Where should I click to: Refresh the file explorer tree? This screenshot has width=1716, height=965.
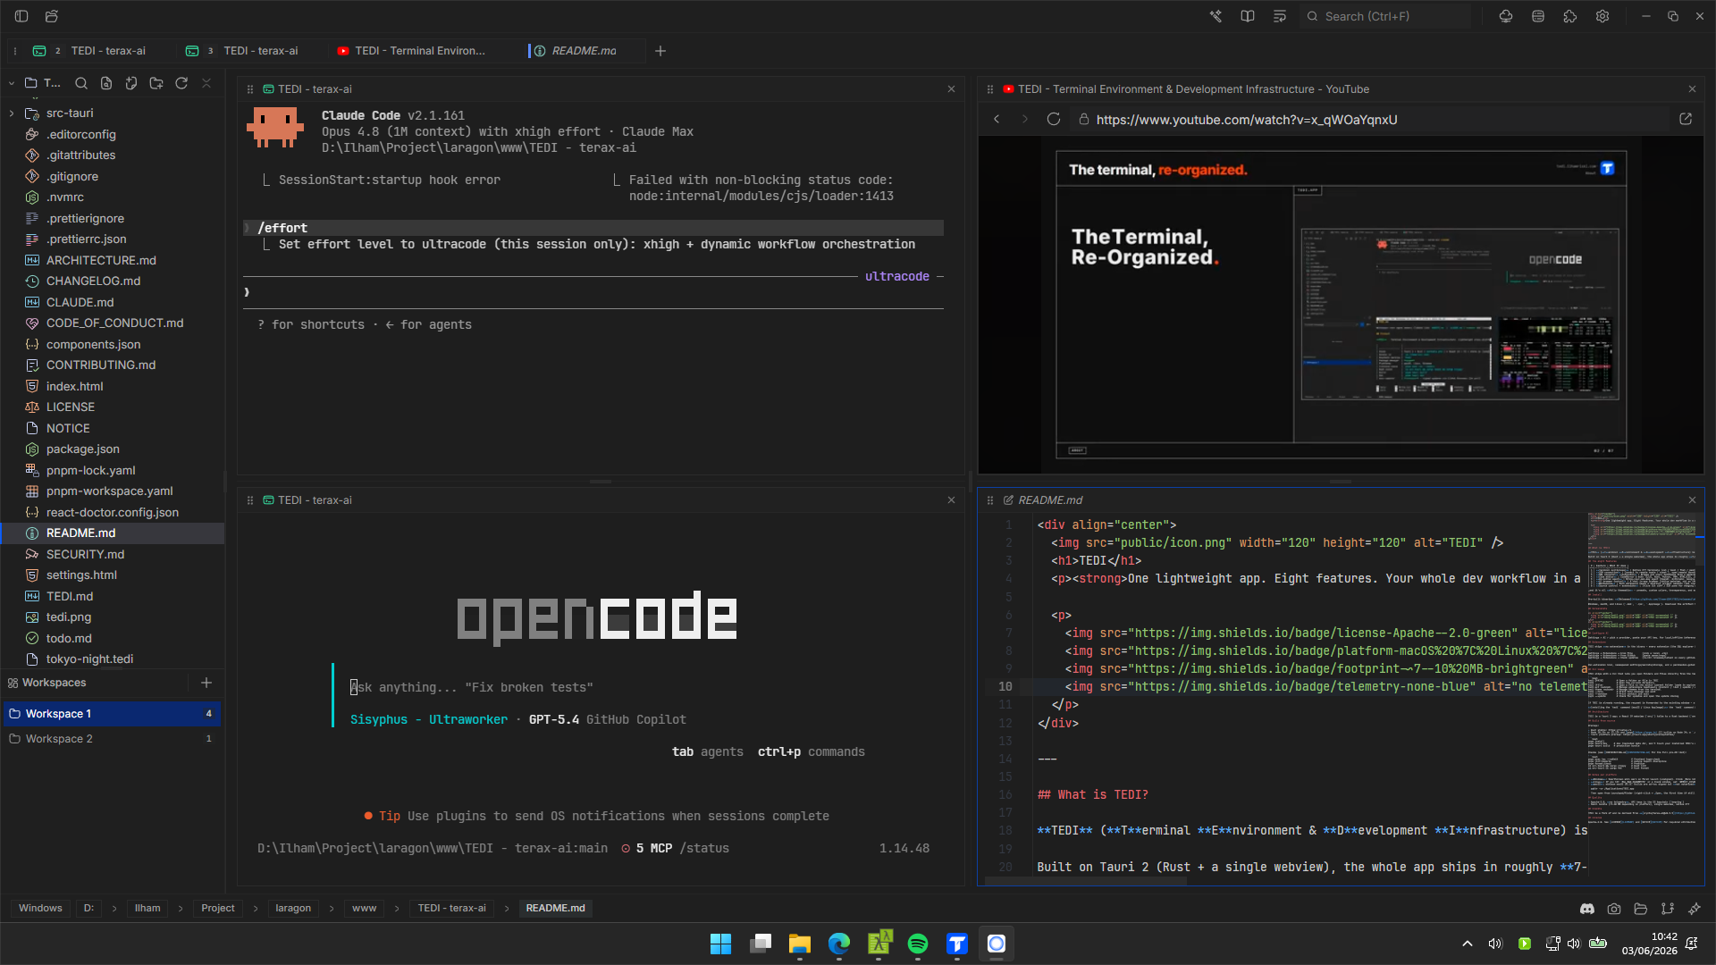click(181, 83)
